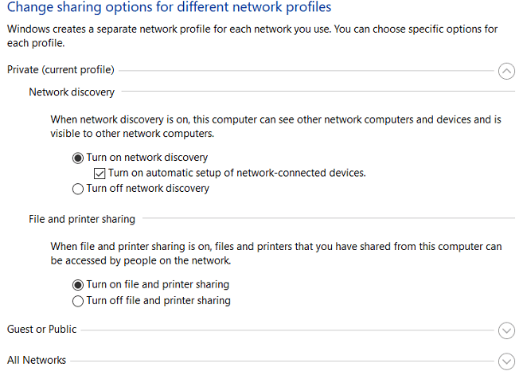Expand the Guest or Public chevron
The height and width of the screenshot is (375, 523).
506,330
